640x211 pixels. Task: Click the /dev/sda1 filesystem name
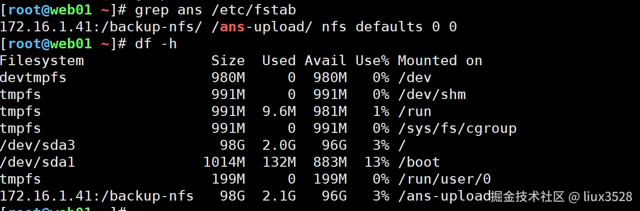pyautogui.click(x=37, y=162)
